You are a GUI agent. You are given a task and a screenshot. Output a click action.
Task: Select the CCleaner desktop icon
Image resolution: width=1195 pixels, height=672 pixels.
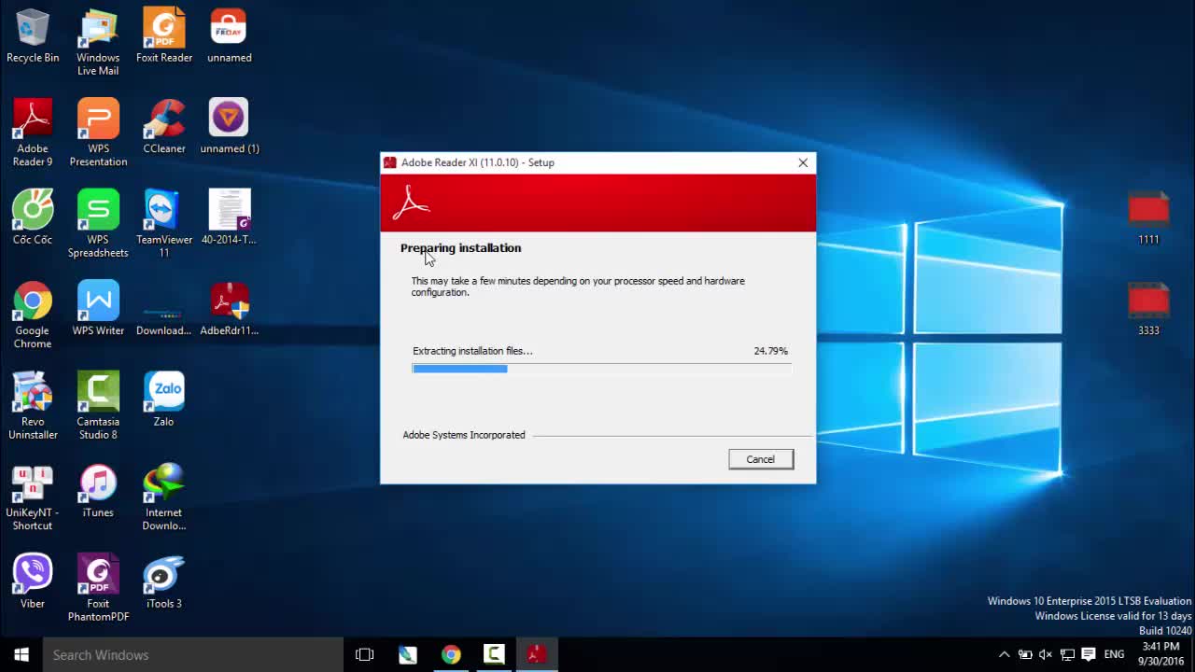(x=163, y=126)
